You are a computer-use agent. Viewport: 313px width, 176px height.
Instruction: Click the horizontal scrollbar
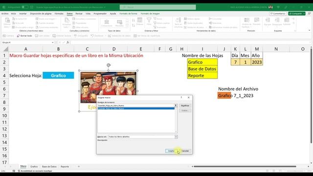click(x=245, y=166)
